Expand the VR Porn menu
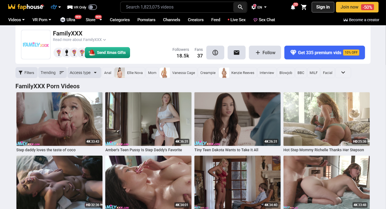This screenshot has height=209, width=386. tap(42, 20)
